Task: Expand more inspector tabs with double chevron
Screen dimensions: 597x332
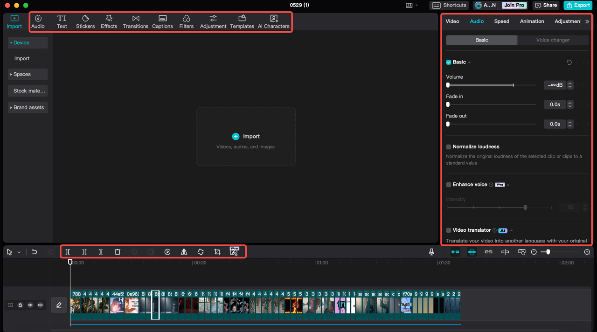Action: tap(587, 21)
